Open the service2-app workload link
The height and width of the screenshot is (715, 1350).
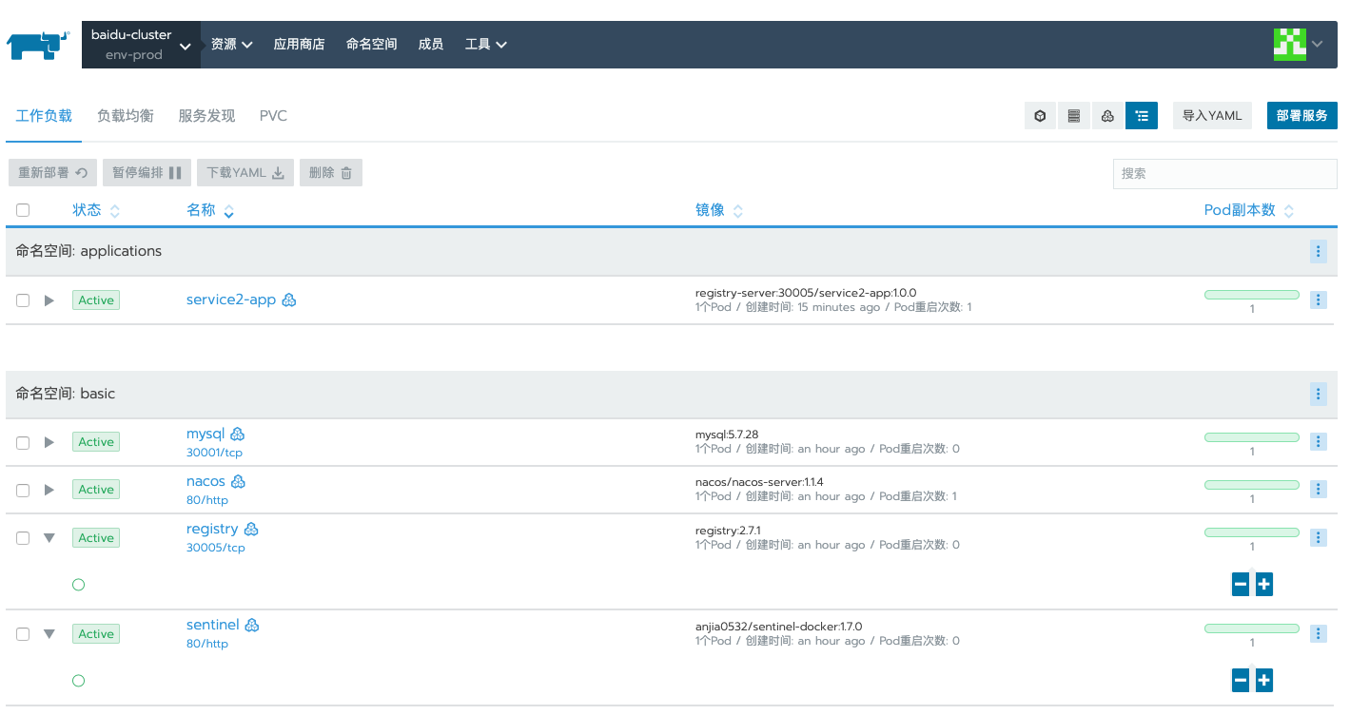(231, 300)
